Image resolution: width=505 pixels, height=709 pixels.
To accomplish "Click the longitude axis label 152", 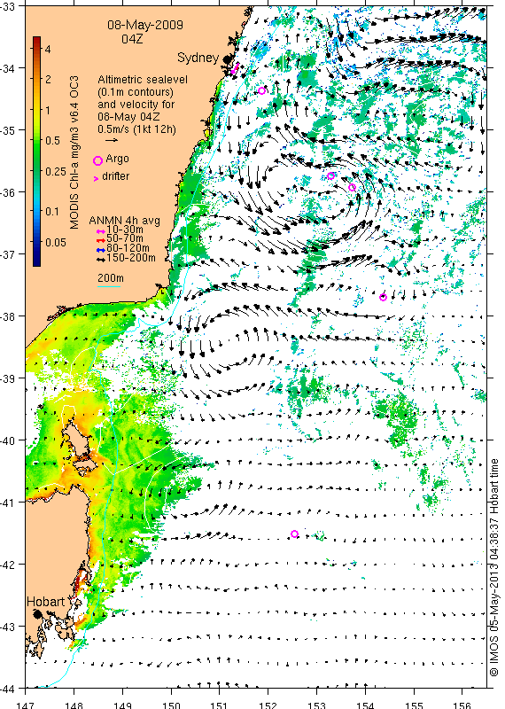I will 268,705.
